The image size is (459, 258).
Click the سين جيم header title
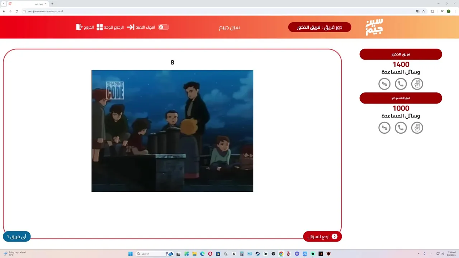(x=229, y=27)
